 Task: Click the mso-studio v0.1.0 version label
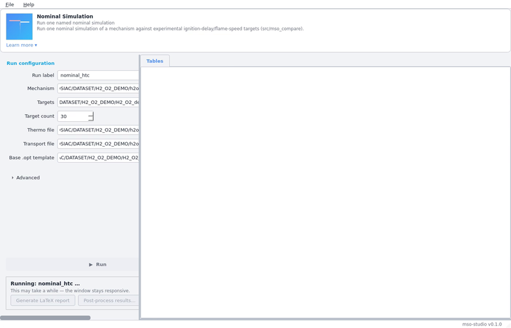(x=482, y=324)
